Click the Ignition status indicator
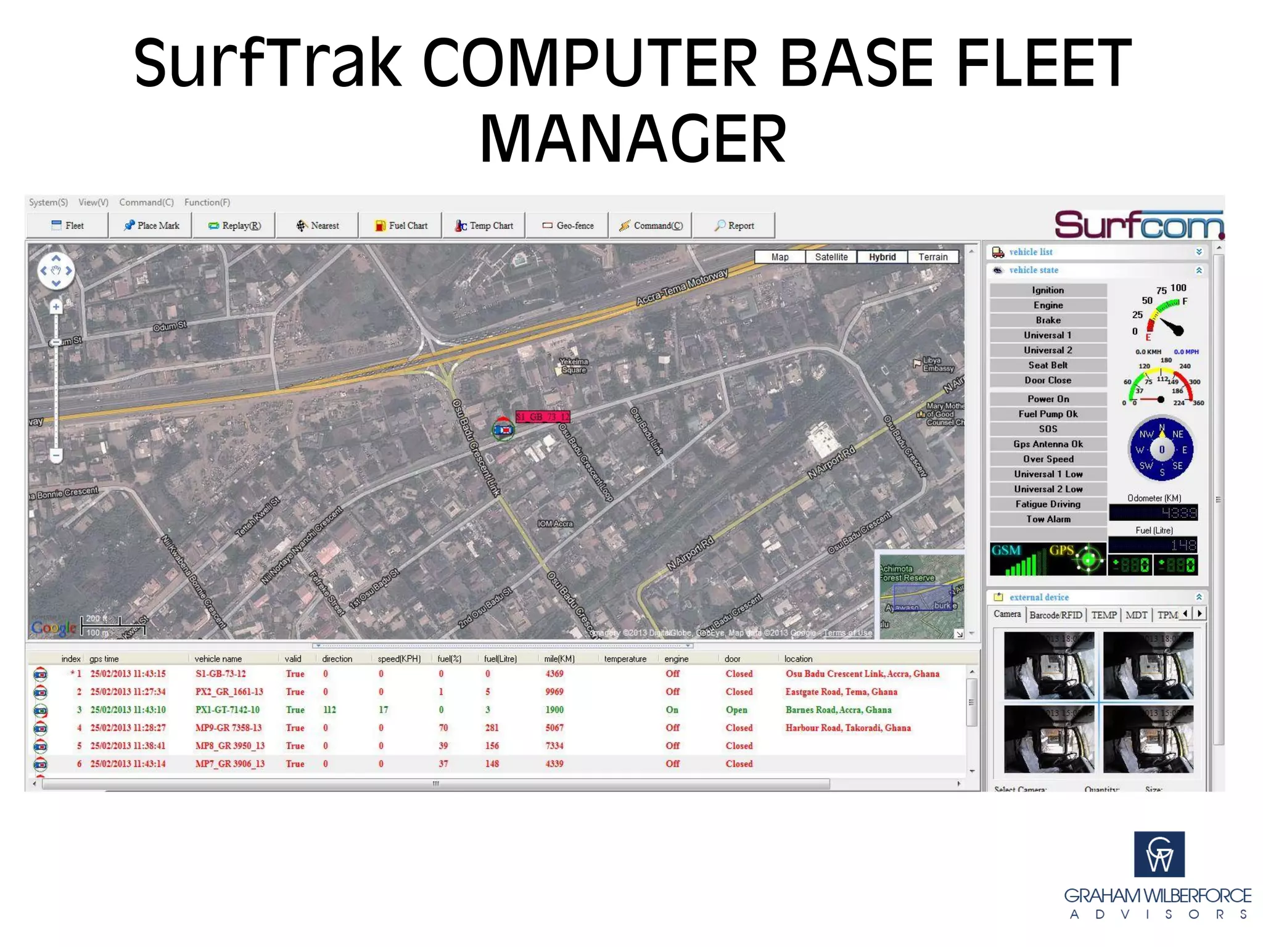This screenshot has height=947, width=1263. 1048,290
